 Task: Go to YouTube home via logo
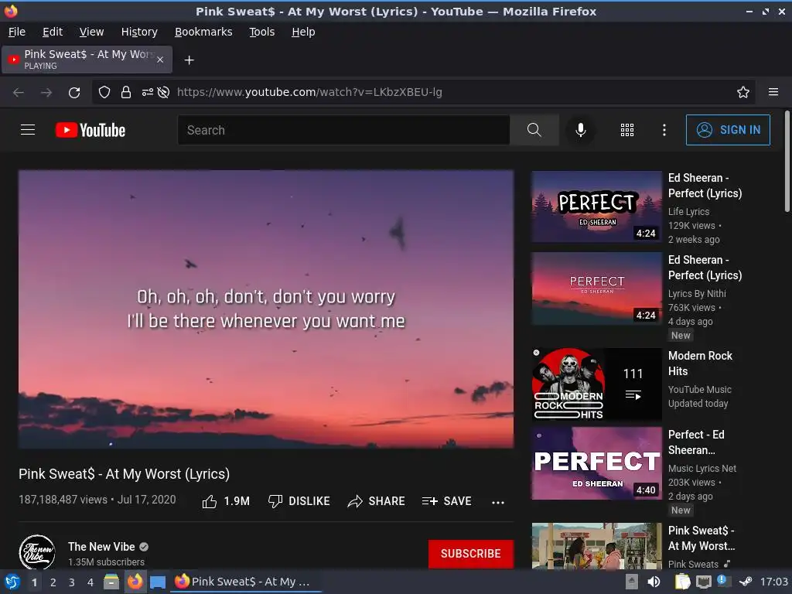pos(90,130)
